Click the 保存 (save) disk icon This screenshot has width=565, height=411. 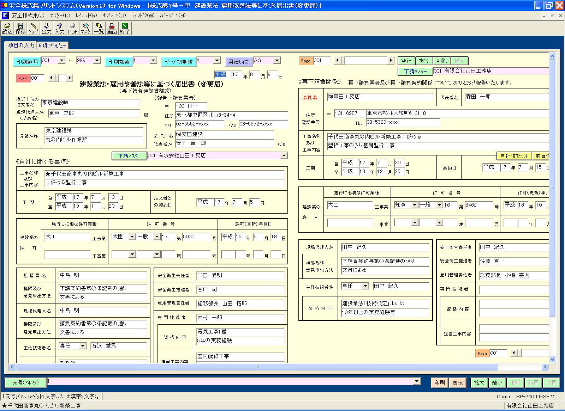click(20, 27)
